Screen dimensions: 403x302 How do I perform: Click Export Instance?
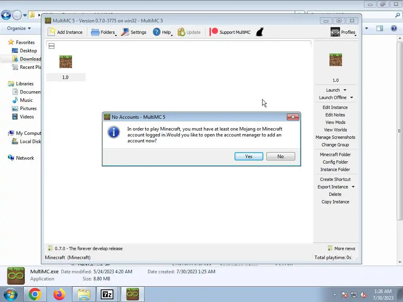coord(333,187)
